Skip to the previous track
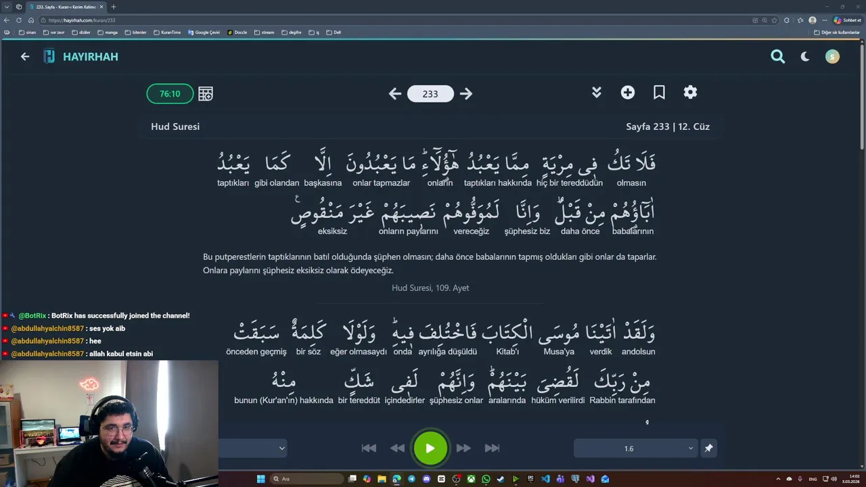This screenshot has width=866, height=487. coord(369,448)
